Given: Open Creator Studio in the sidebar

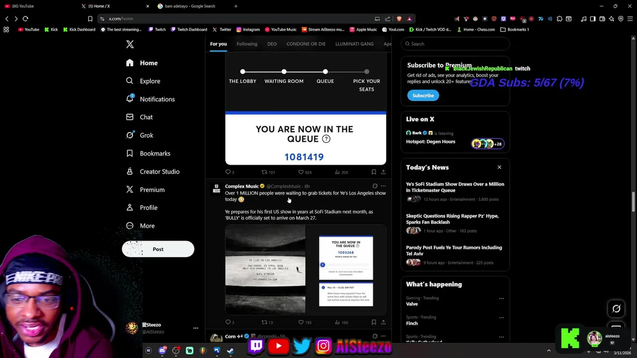Looking at the screenshot, I should coord(153,172).
